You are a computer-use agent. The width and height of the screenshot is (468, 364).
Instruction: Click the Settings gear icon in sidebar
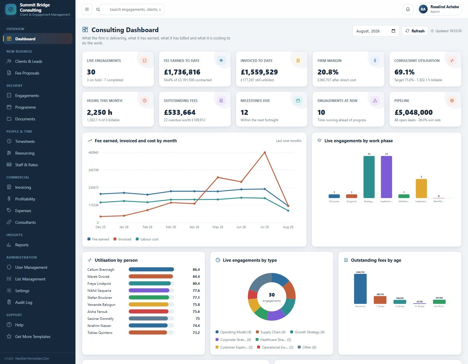(x=9, y=291)
